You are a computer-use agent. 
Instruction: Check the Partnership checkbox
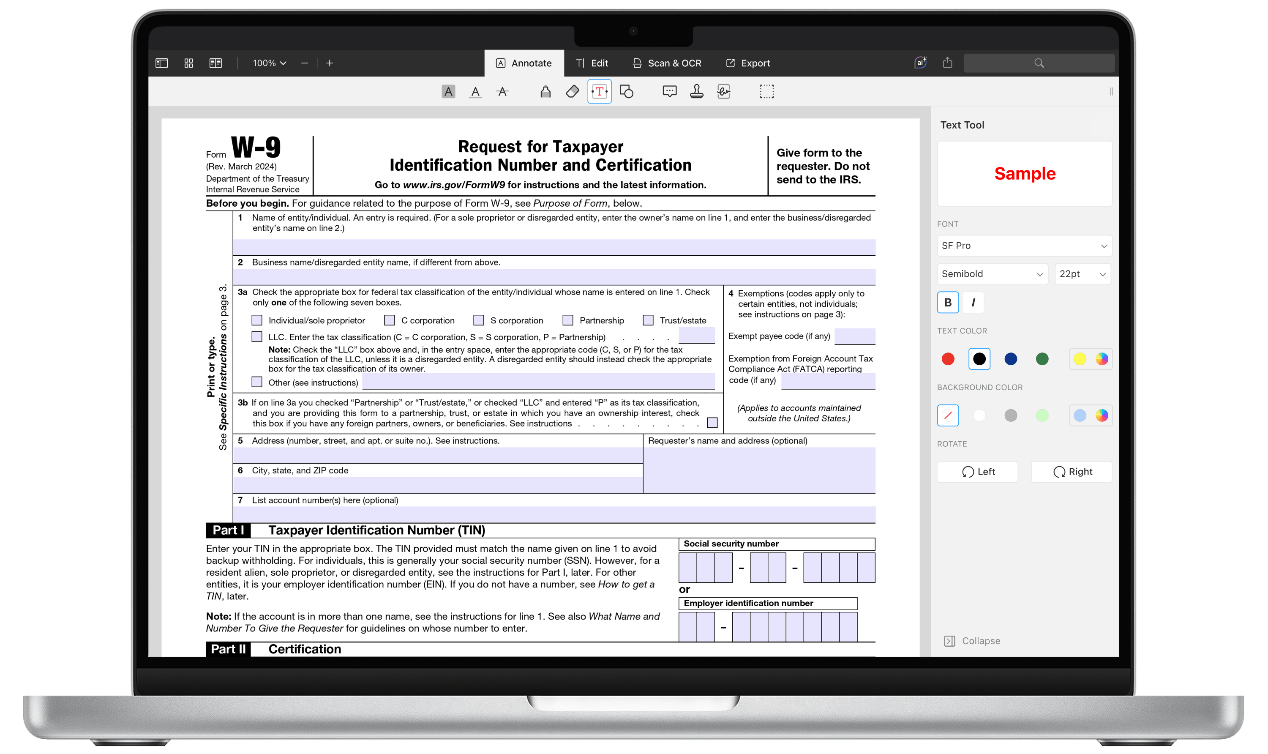(x=568, y=320)
